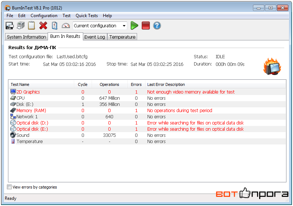Click the Network 1 computers icon
The width and height of the screenshot is (293, 206).
13,116
